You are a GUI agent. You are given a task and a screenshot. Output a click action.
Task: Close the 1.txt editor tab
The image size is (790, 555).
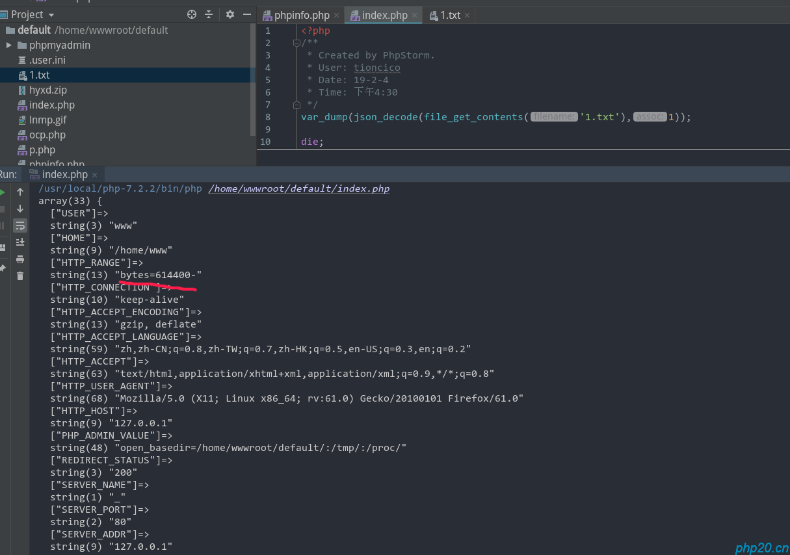tap(467, 15)
